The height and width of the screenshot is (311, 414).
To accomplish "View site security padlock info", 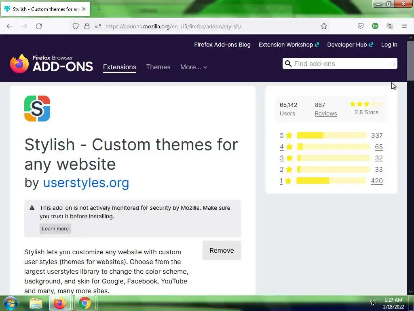I will click(87, 26).
